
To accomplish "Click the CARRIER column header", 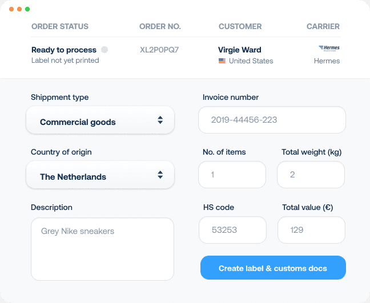I will (323, 26).
